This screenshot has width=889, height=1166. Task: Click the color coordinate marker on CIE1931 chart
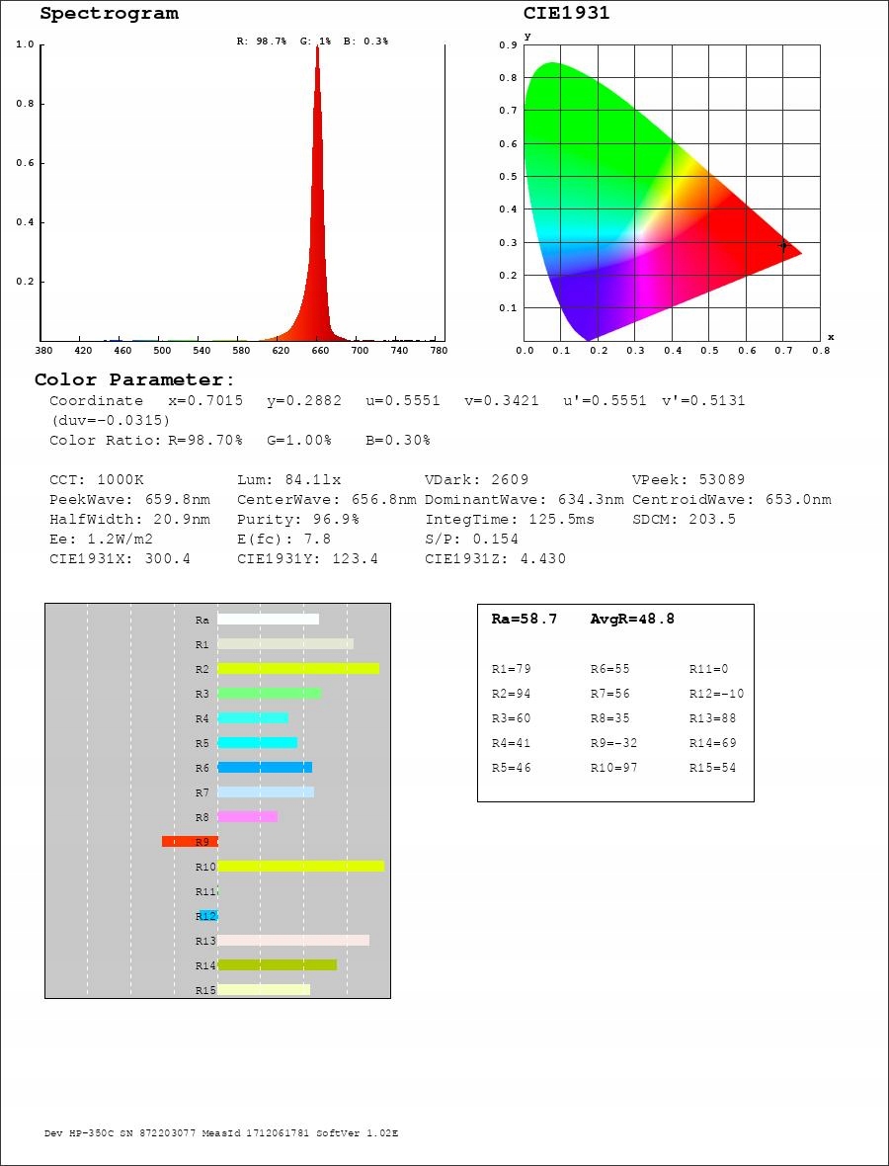coord(783,246)
